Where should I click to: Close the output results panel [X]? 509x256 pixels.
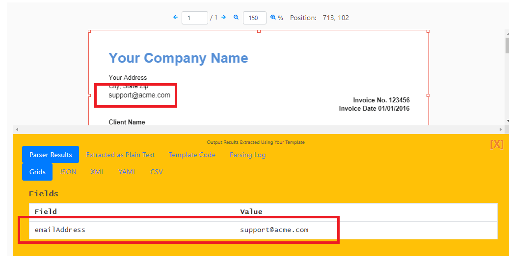496,144
